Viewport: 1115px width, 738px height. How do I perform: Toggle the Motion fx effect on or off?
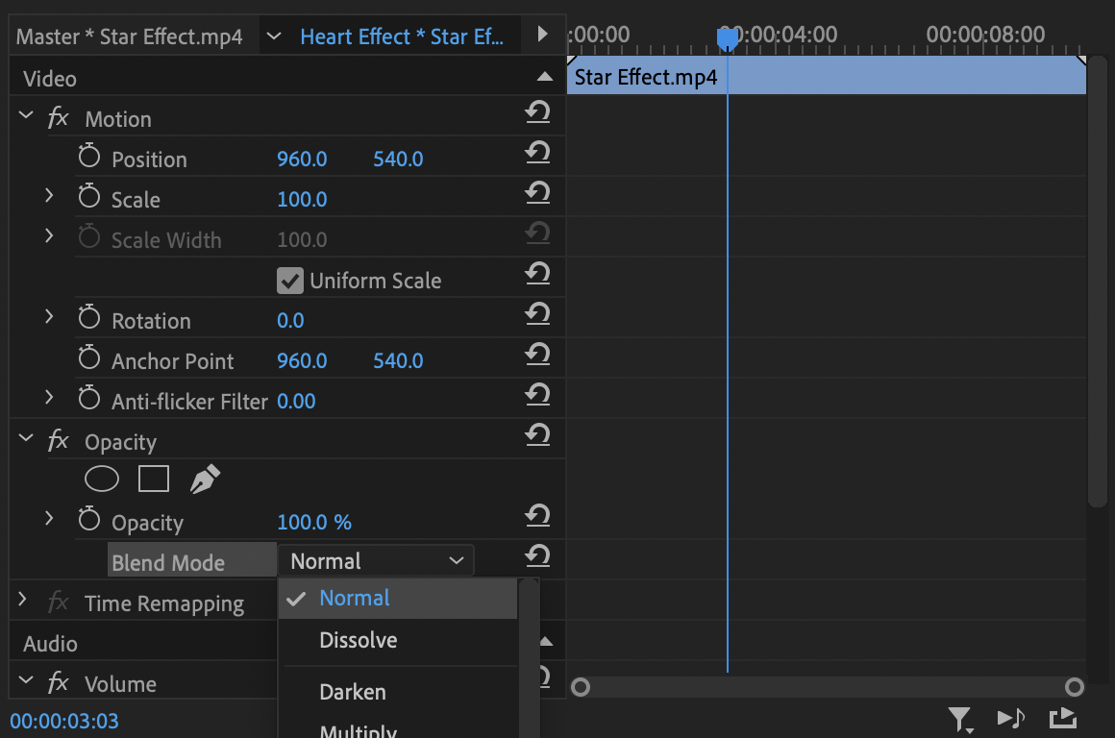tap(59, 119)
